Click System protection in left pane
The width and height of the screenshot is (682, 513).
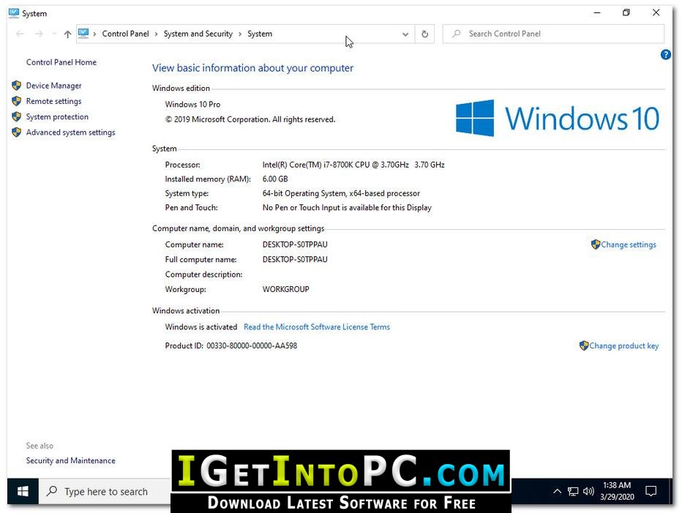tap(57, 117)
